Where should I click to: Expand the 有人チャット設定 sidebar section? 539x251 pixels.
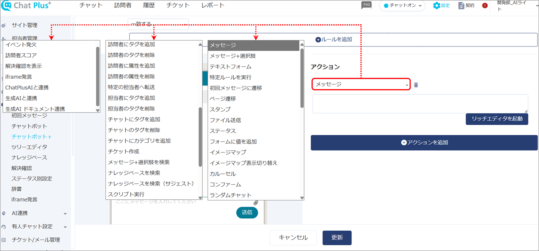click(65, 227)
